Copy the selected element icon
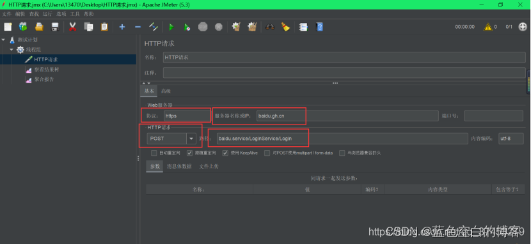Screen dimensions: 531x244 pos(88,27)
